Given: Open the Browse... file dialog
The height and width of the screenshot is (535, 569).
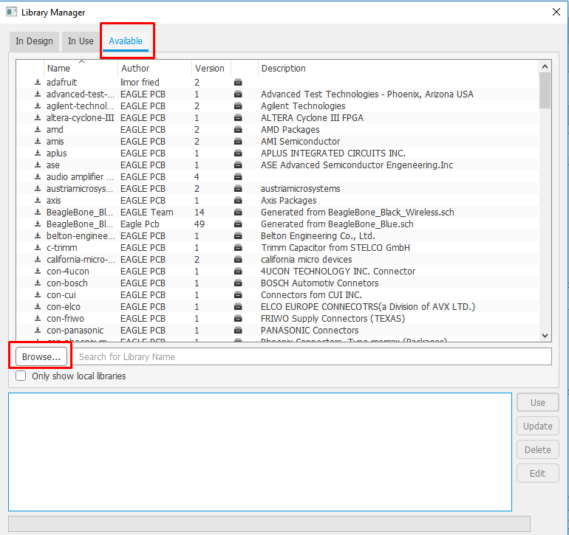Looking at the screenshot, I should click(x=41, y=356).
